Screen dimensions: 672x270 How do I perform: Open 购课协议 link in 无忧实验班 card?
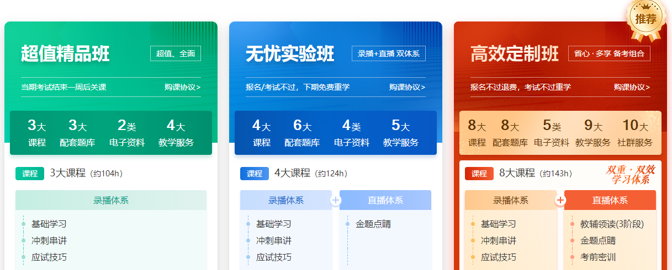point(407,87)
